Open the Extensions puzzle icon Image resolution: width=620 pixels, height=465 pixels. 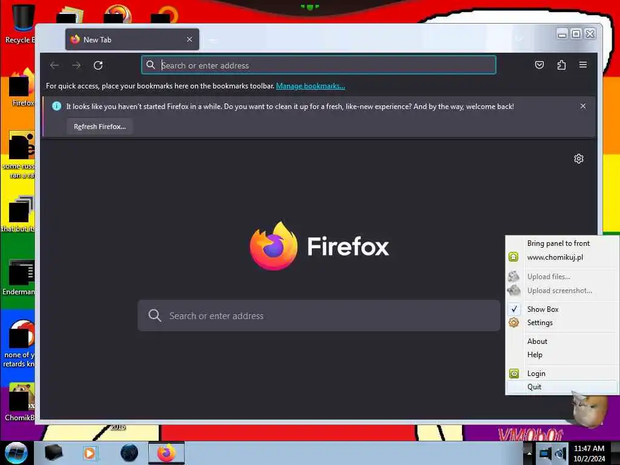561,65
